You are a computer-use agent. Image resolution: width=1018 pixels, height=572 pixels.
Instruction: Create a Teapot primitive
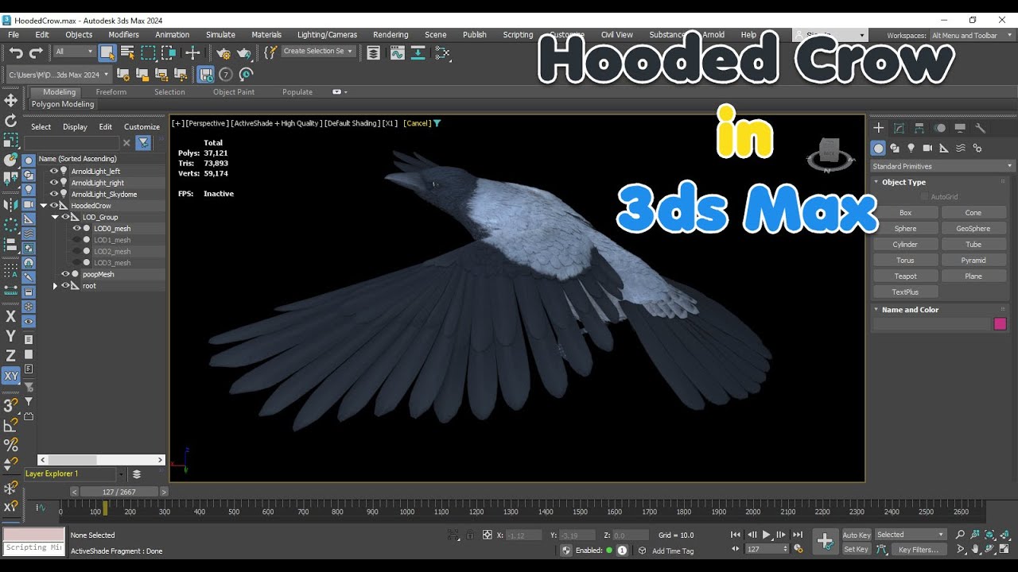tap(906, 276)
